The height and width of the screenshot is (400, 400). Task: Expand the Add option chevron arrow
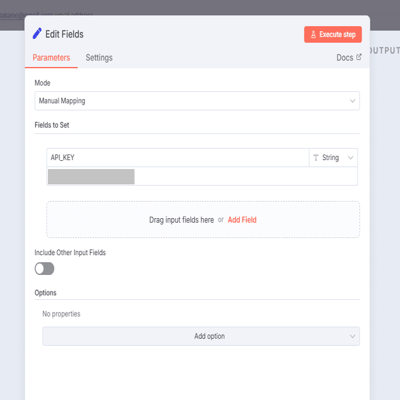point(352,336)
